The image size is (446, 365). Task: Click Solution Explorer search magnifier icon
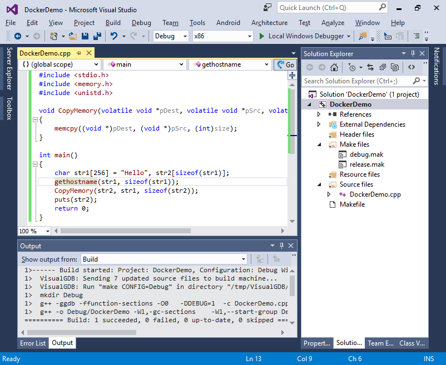pos(416,81)
